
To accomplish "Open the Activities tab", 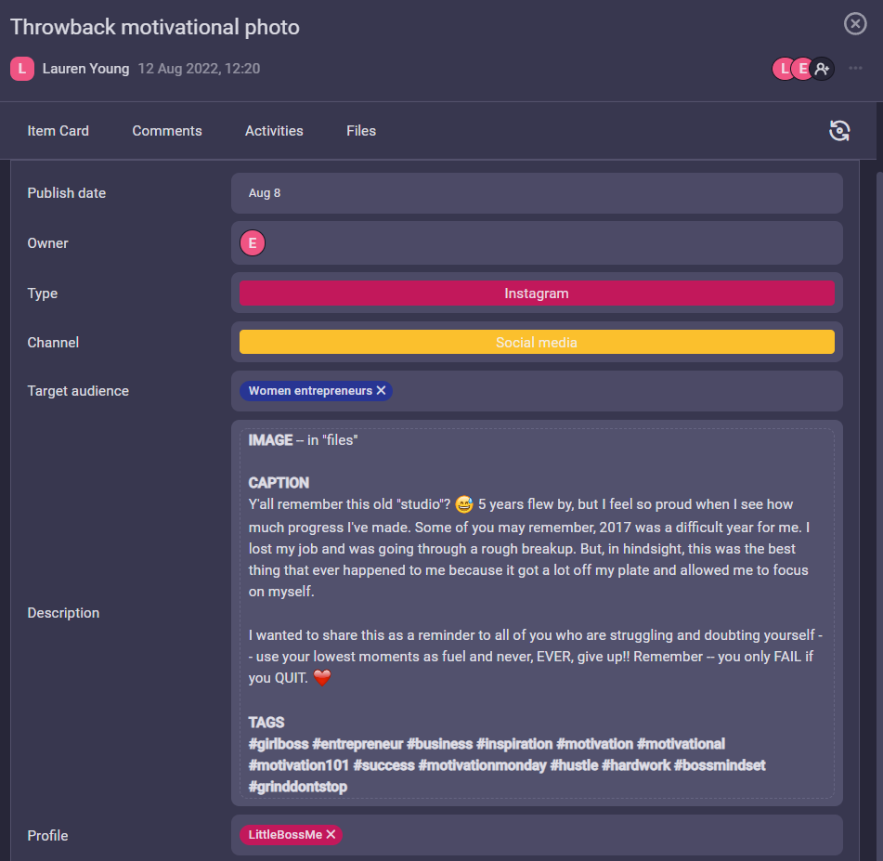I will pyautogui.click(x=274, y=131).
